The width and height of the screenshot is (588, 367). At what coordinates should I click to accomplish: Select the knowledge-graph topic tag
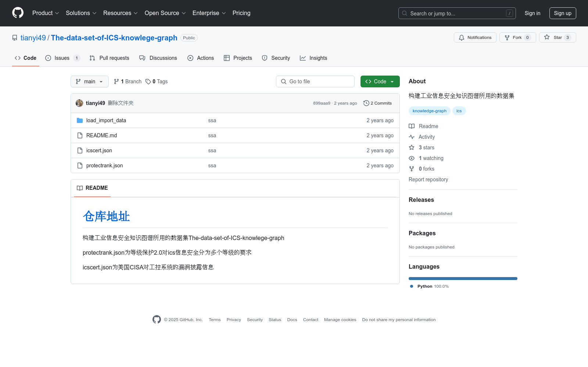(x=430, y=111)
